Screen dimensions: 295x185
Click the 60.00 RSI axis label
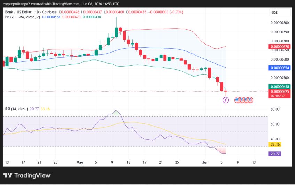pos(275,124)
